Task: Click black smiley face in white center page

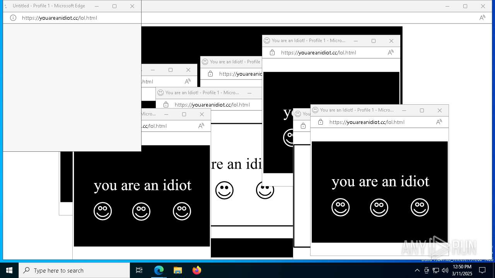Action: (x=225, y=190)
